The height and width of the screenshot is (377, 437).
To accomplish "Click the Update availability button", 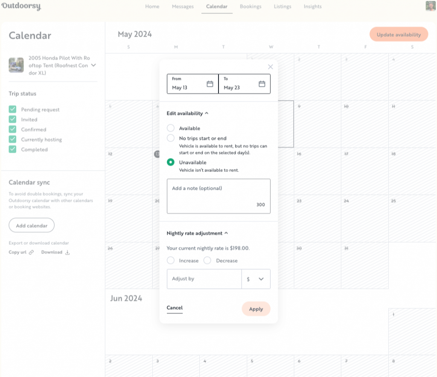I will click(x=399, y=34).
